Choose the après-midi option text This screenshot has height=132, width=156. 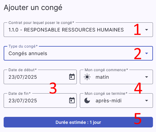pos(109,101)
